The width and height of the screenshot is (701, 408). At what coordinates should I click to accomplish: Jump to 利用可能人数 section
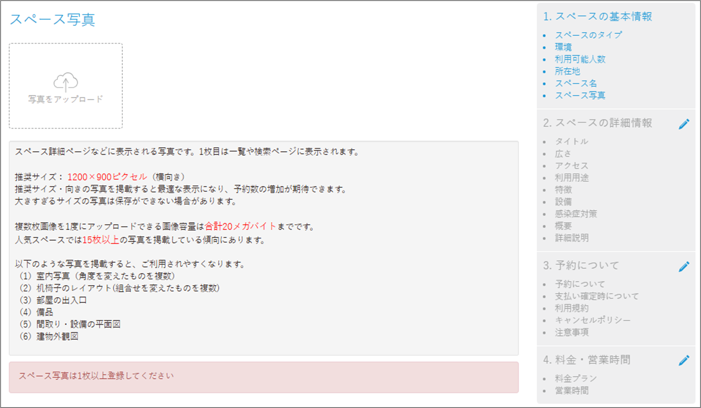coord(580,59)
